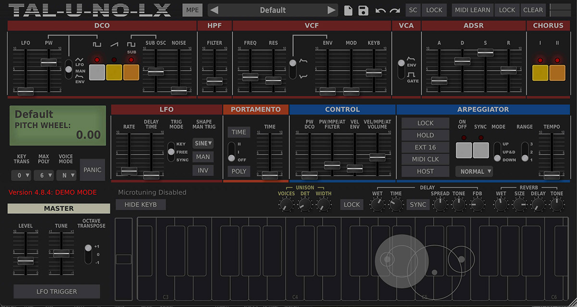
Task: Click MIDI LEARN in the top toolbar
Action: point(472,10)
